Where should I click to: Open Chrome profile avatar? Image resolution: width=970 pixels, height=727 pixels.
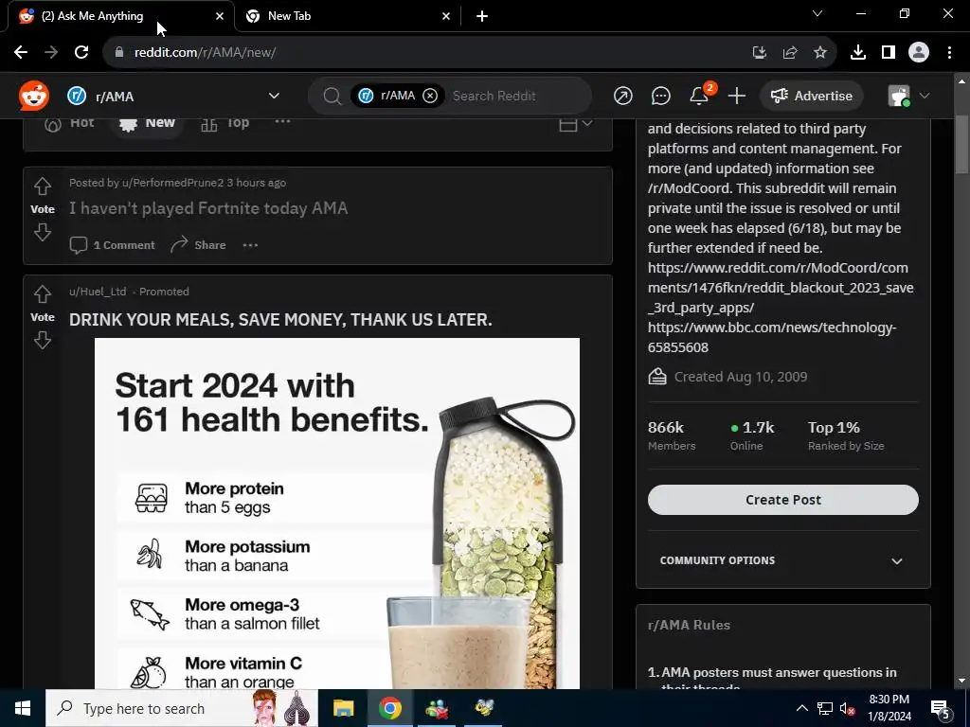click(919, 53)
